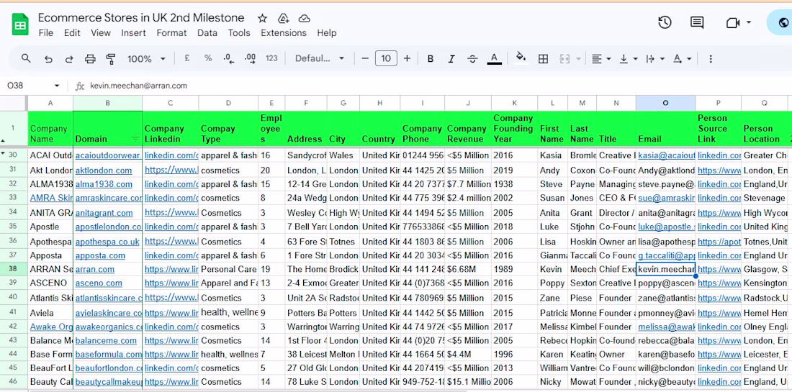Image resolution: width=792 pixels, height=392 pixels.
Task: Click the font size input showing 10
Action: click(x=386, y=58)
